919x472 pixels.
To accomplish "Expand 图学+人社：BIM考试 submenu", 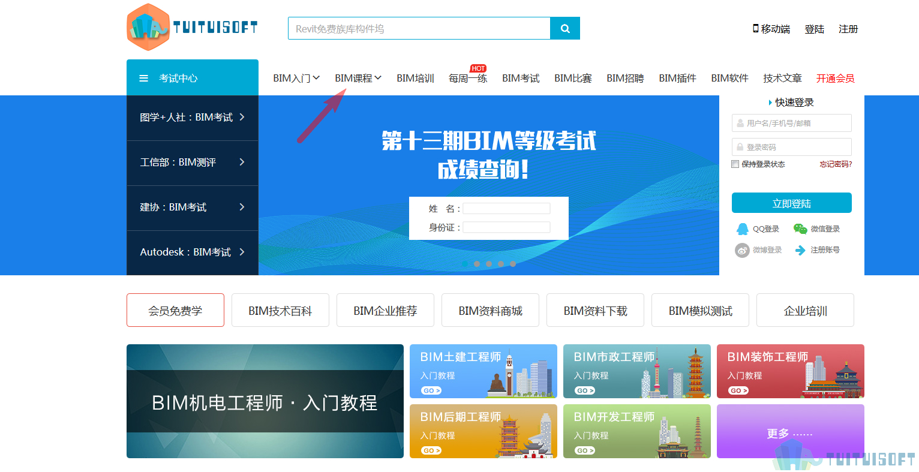I will [193, 118].
